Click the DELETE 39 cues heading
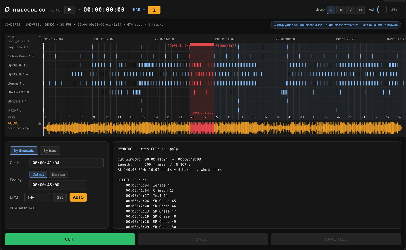Viewport: 406px width, 250px height. click(133, 180)
